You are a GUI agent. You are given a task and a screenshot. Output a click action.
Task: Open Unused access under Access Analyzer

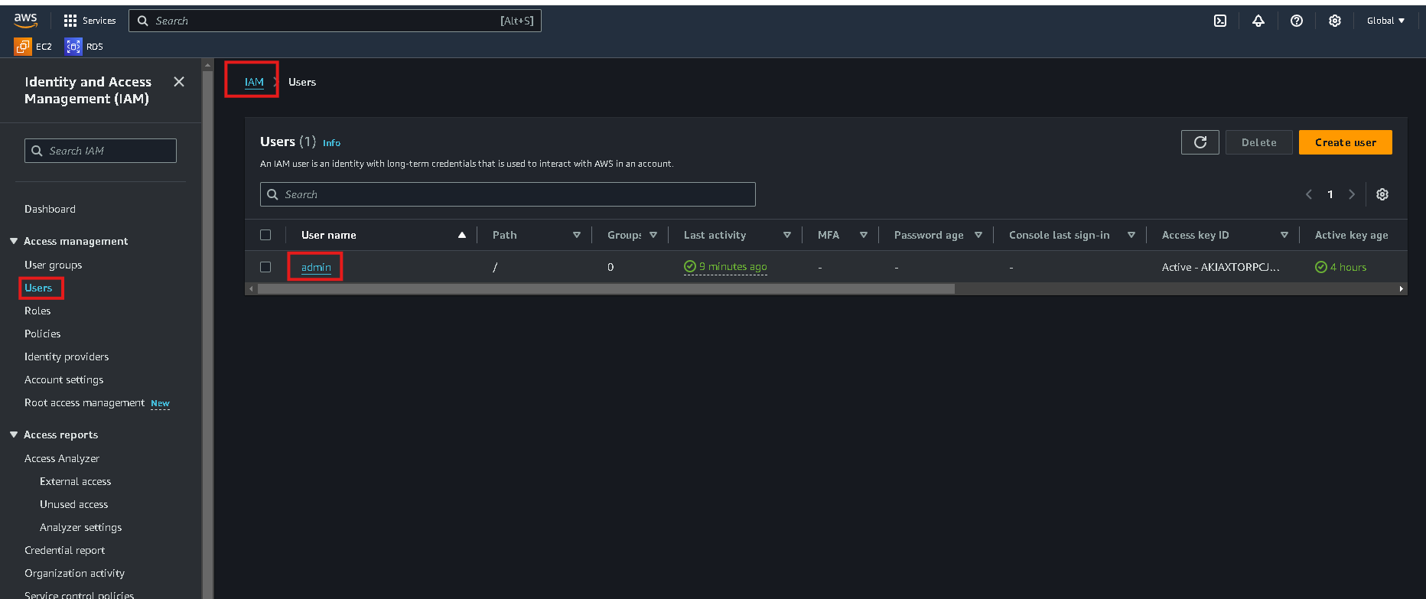(x=73, y=504)
